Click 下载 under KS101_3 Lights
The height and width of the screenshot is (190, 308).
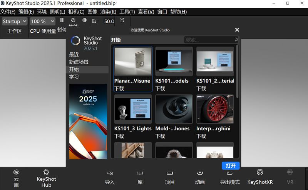tap(119, 136)
